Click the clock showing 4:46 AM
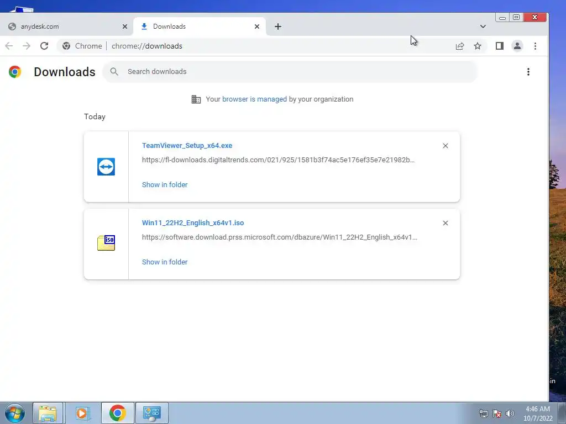 click(x=538, y=414)
